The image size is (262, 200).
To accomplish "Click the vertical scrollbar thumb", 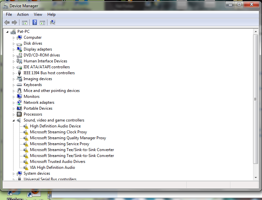I will pyautogui.click(x=256, y=99).
